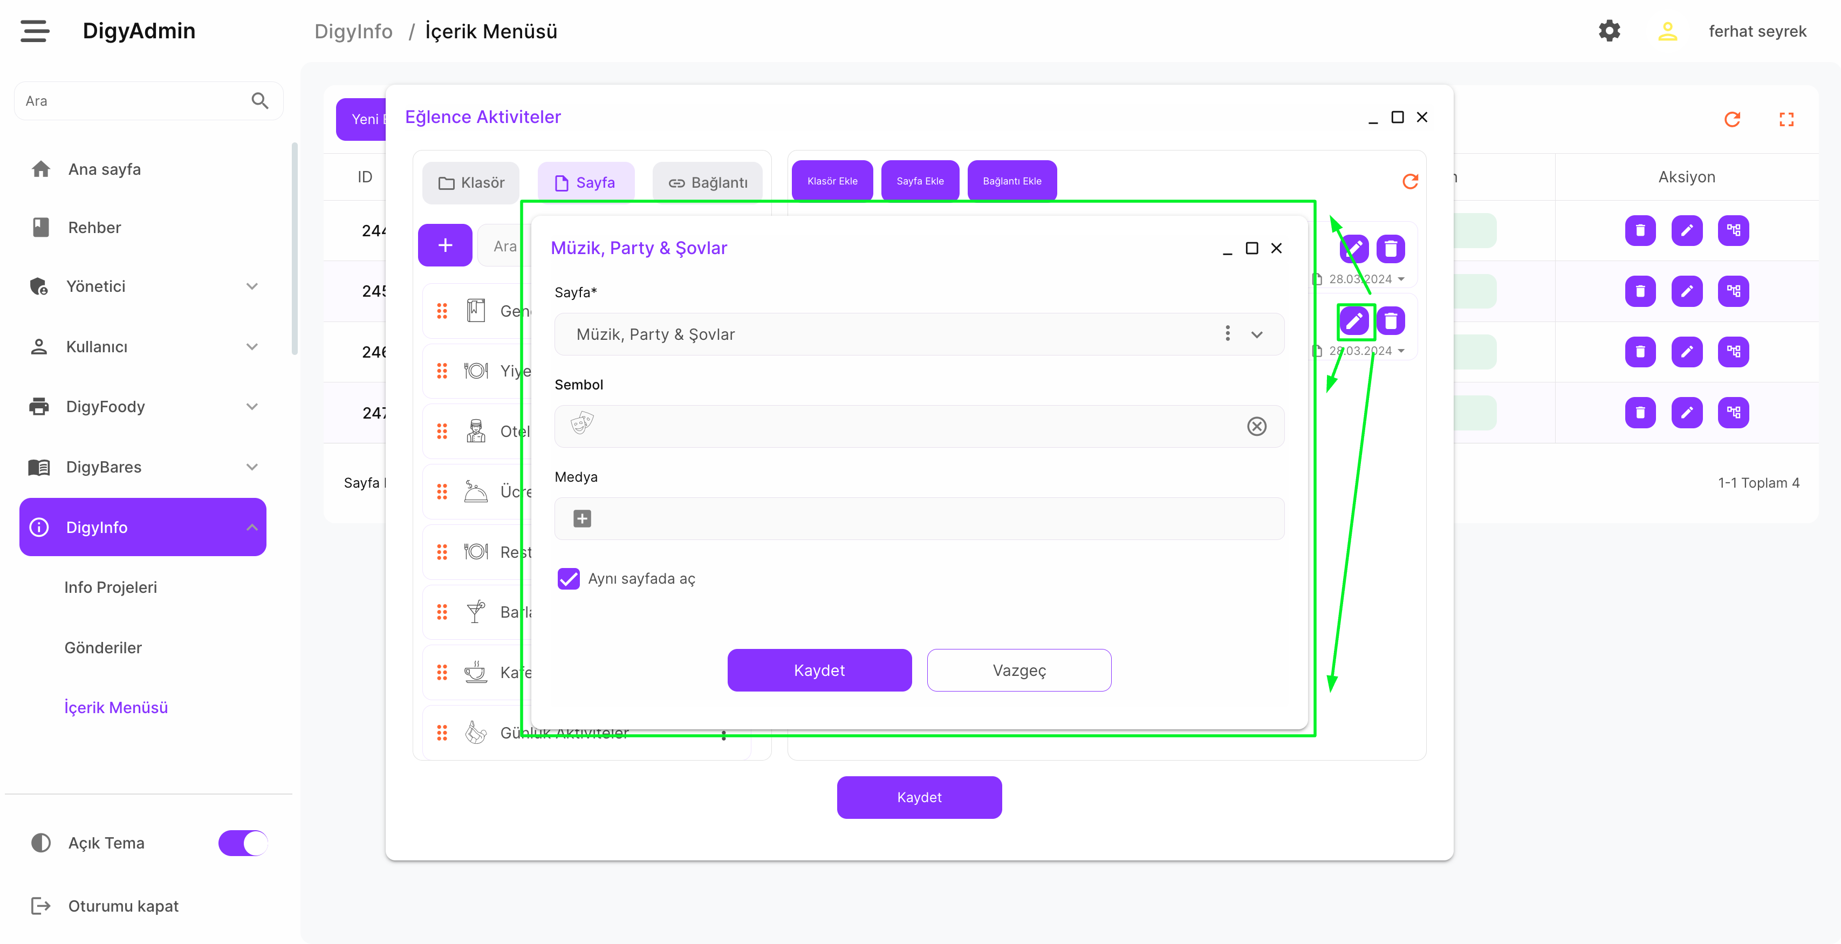
Task: Click Vazgeç to cancel the dialog
Action: pyautogui.click(x=1018, y=671)
